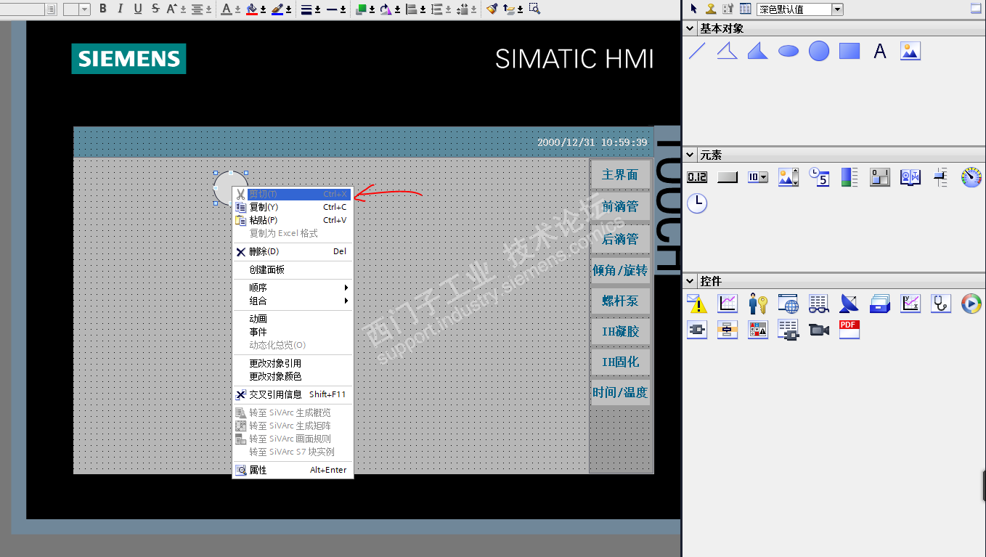Choose the filled Polygon tool
The height and width of the screenshot is (557, 986).
758,51
